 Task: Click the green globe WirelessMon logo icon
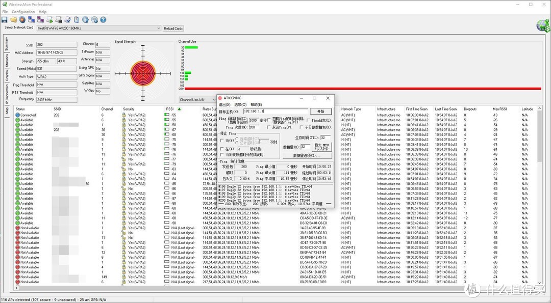tap(543, 25)
